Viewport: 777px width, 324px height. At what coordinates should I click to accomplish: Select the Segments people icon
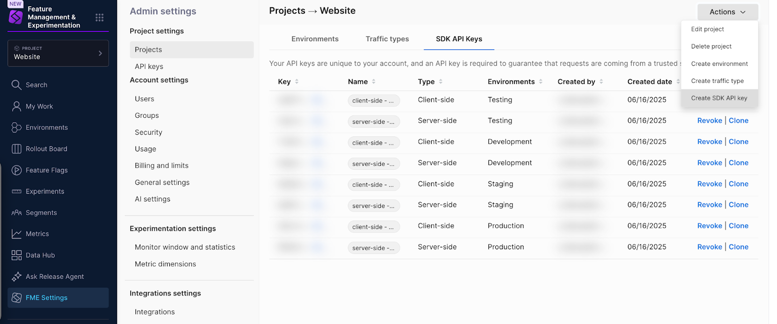tap(17, 213)
